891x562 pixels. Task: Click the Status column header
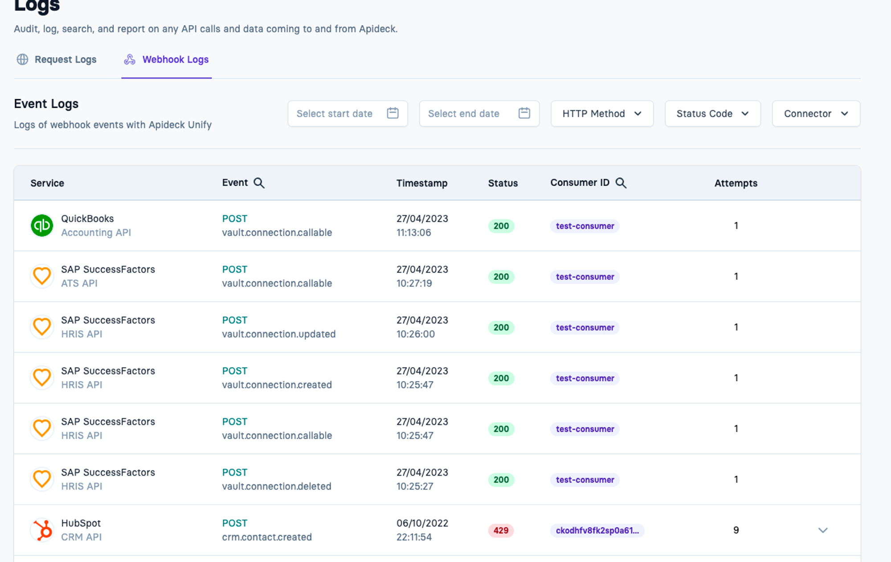pos(503,183)
